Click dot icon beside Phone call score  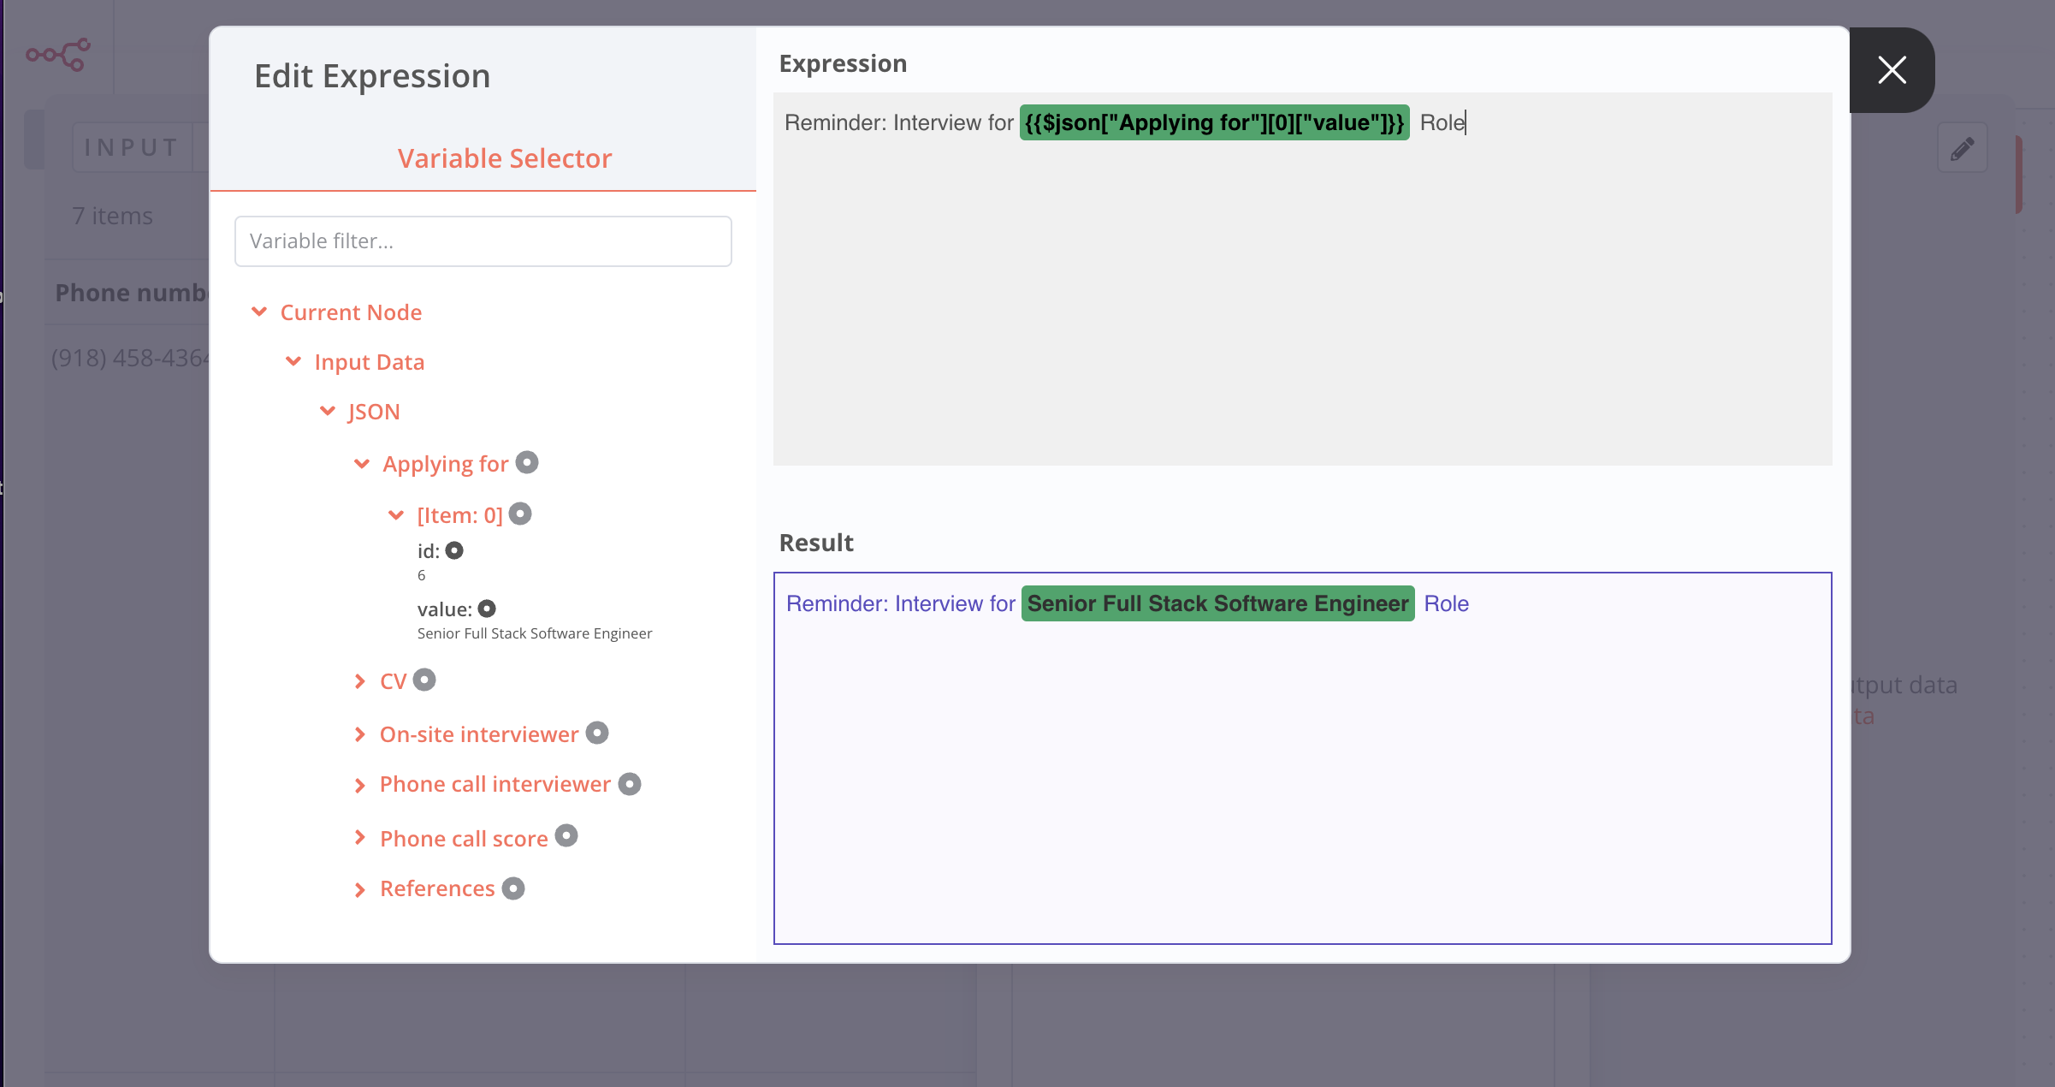click(566, 835)
